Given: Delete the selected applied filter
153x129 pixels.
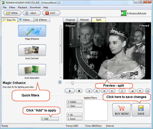Looking at the screenshot, I should [75, 102].
